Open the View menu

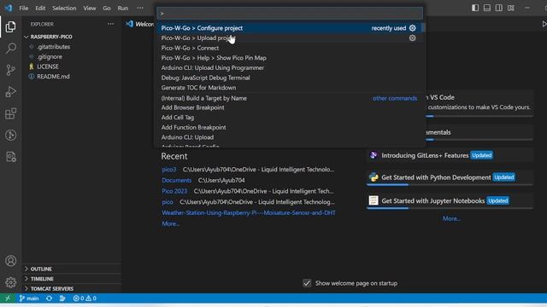coord(89,8)
